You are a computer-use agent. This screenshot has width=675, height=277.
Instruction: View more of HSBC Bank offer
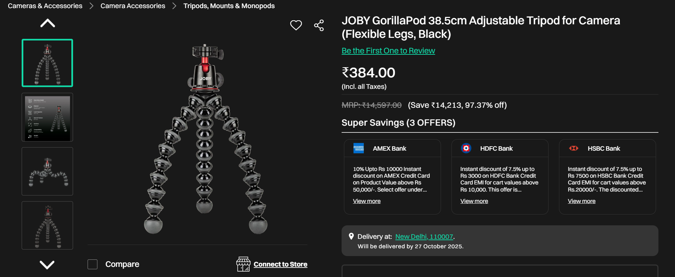point(581,201)
